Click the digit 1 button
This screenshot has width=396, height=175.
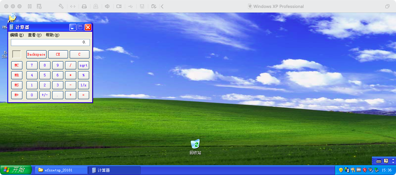click(32, 85)
